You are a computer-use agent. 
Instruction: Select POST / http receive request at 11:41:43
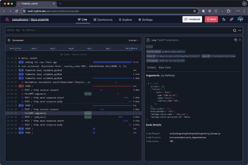[73, 90]
